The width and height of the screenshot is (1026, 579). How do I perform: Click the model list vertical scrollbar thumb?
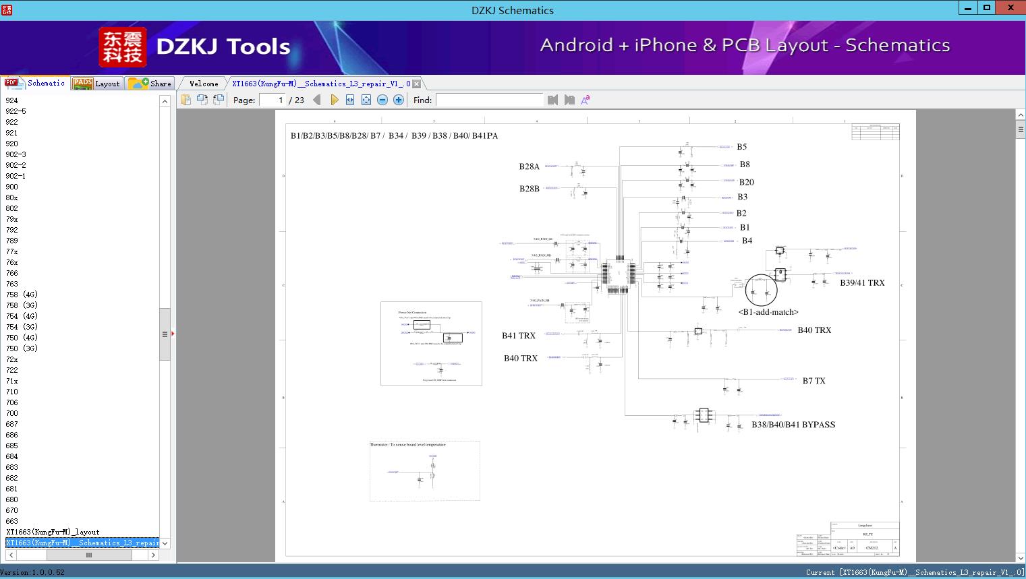coord(165,334)
